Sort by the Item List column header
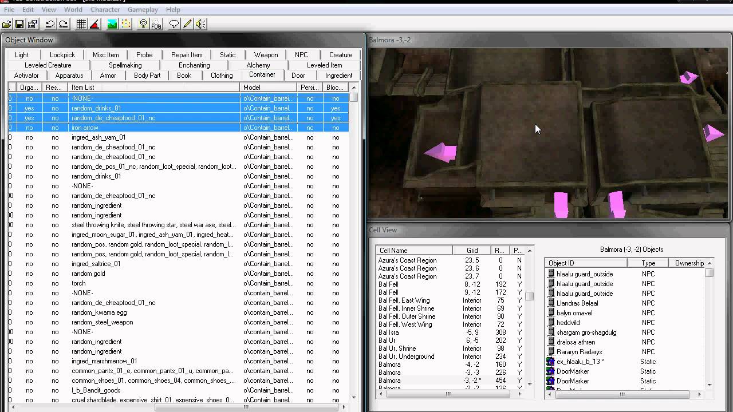The width and height of the screenshot is (733, 412). point(153,88)
